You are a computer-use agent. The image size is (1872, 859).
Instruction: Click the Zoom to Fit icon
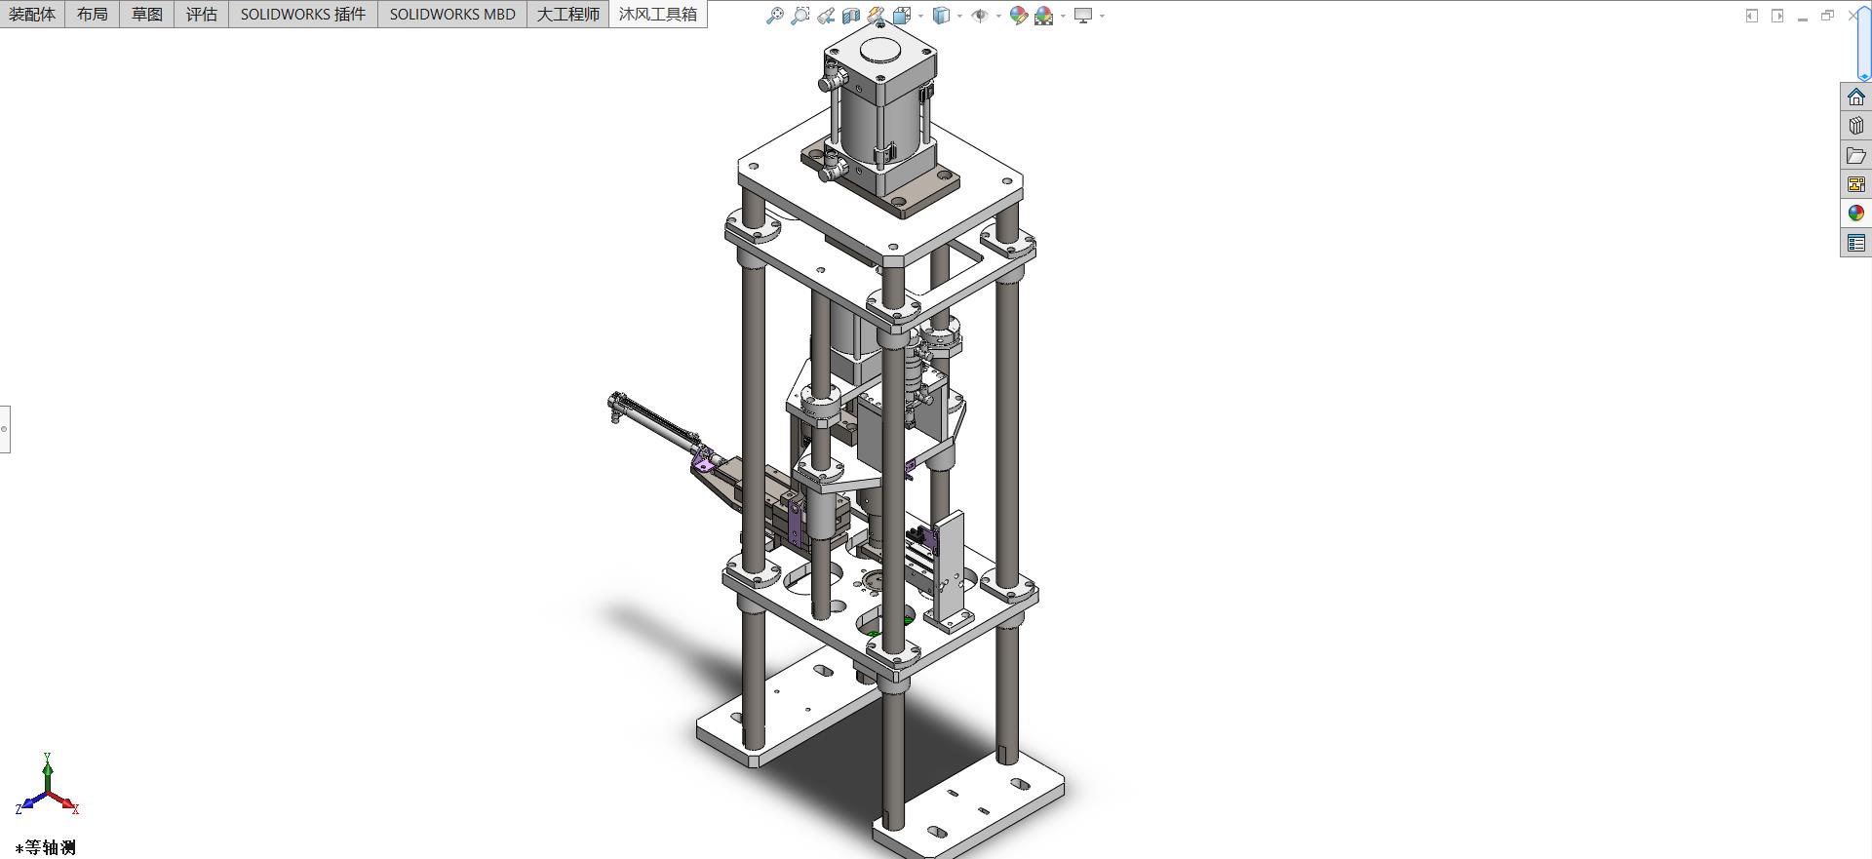coord(775,16)
